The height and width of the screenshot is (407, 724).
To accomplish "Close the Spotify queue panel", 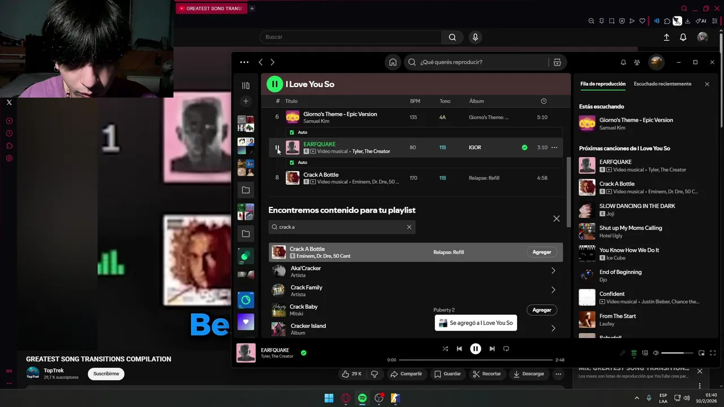I will point(707,84).
